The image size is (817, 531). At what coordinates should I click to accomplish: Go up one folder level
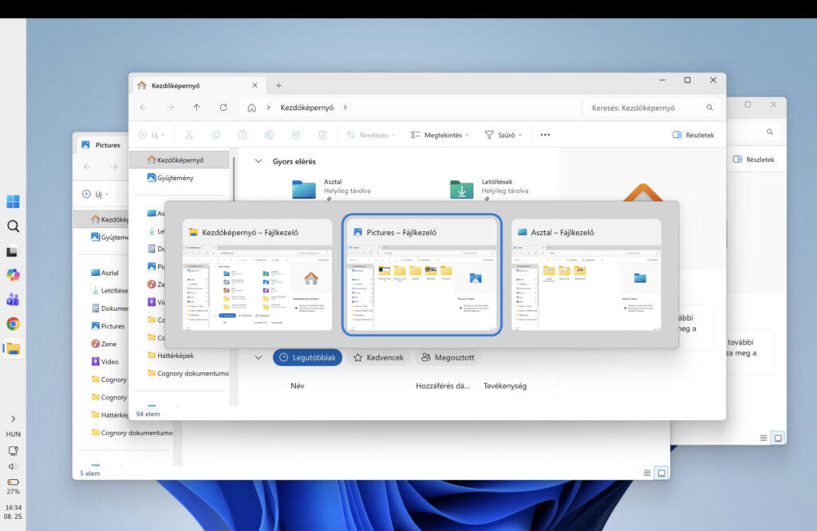[x=196, y=108]
